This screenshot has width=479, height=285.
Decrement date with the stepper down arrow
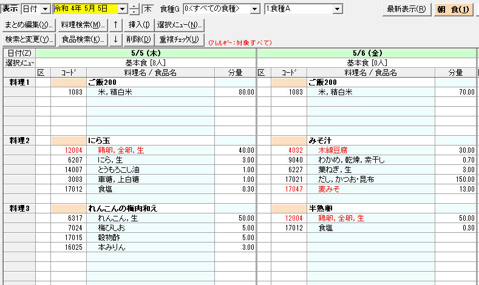[x=134, y=12]
